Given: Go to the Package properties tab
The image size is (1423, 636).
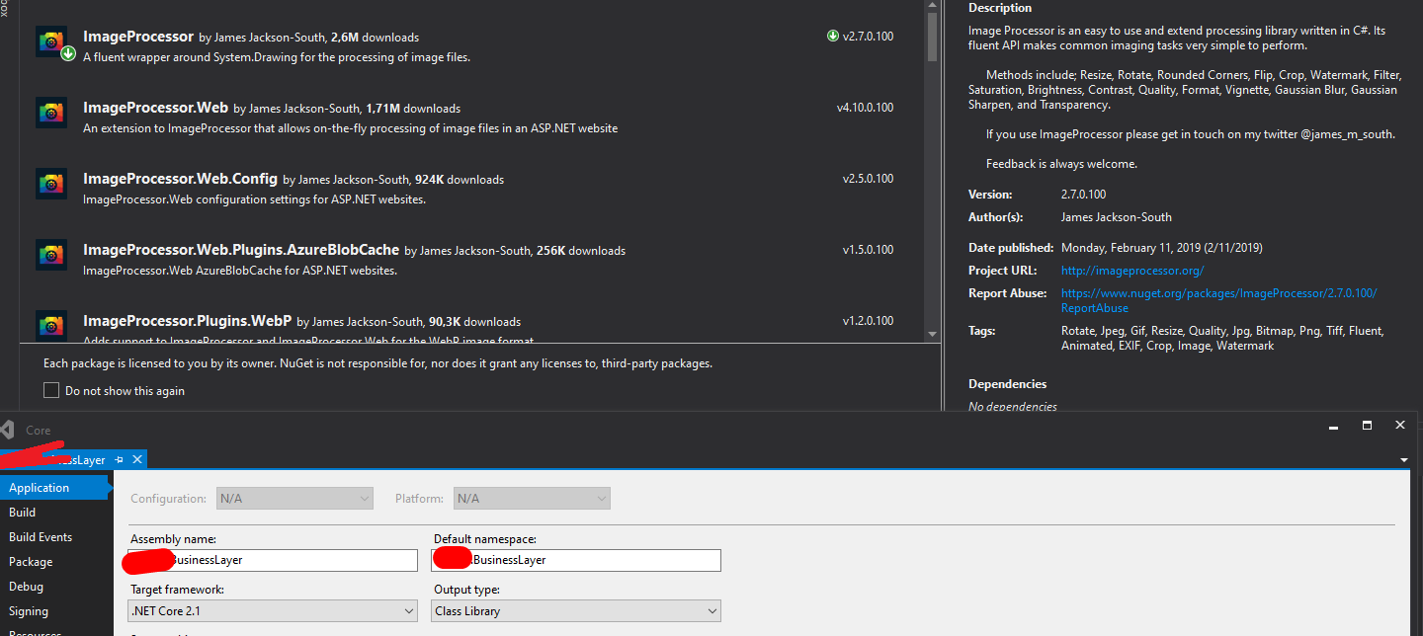Looking at the screenshot, I should pos(53,562).
